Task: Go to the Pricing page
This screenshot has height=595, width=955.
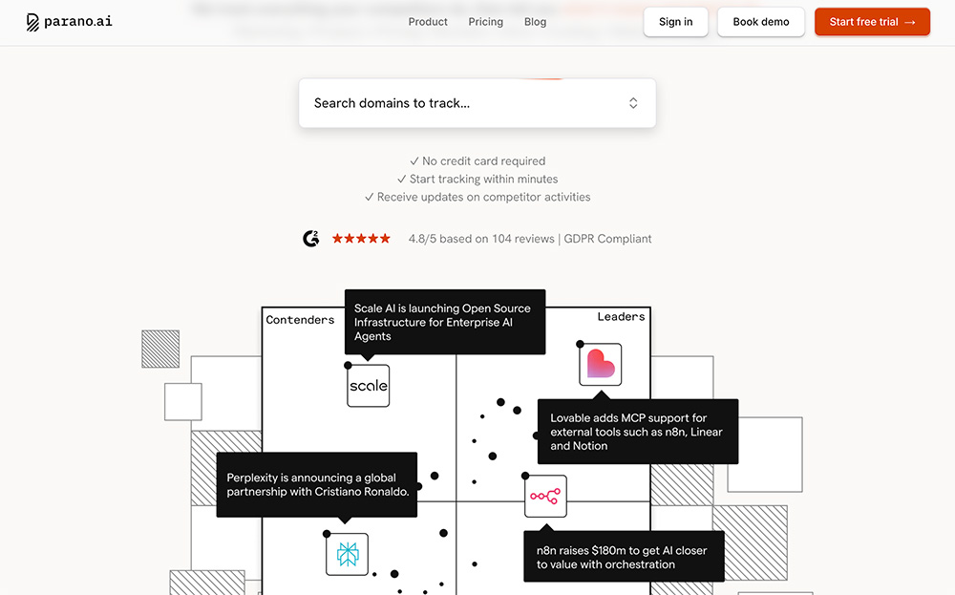Action: 485,22
